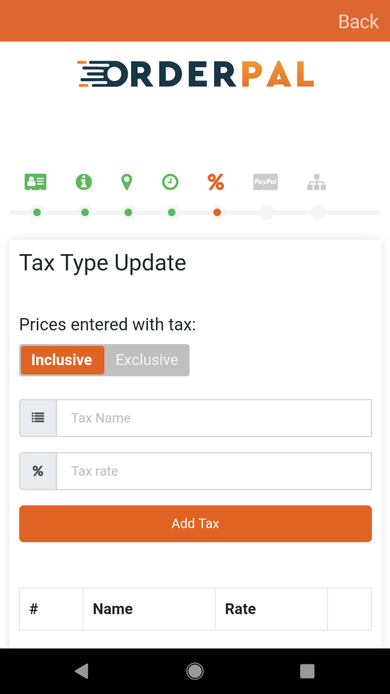Open the clock hours step icon
This screenshot has height=694, width=390.
point(170,182)
